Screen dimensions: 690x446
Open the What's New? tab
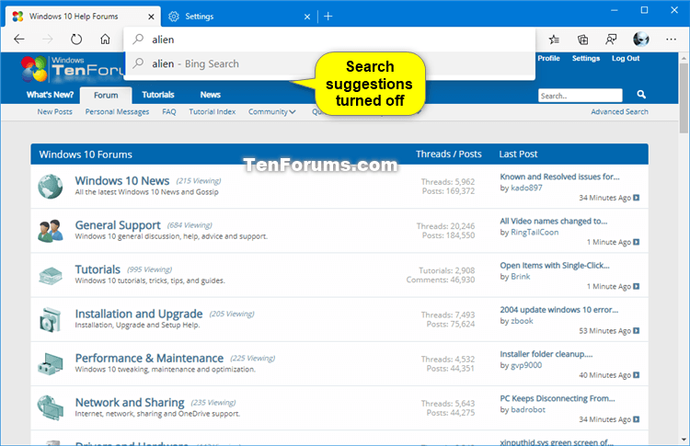click(x=51, y=95)
